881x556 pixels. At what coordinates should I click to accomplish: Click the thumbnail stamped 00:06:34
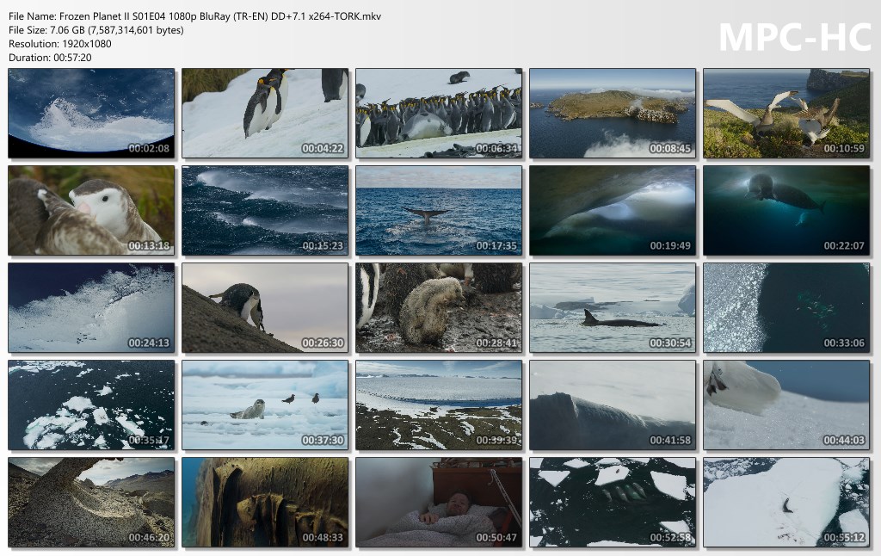439,113
